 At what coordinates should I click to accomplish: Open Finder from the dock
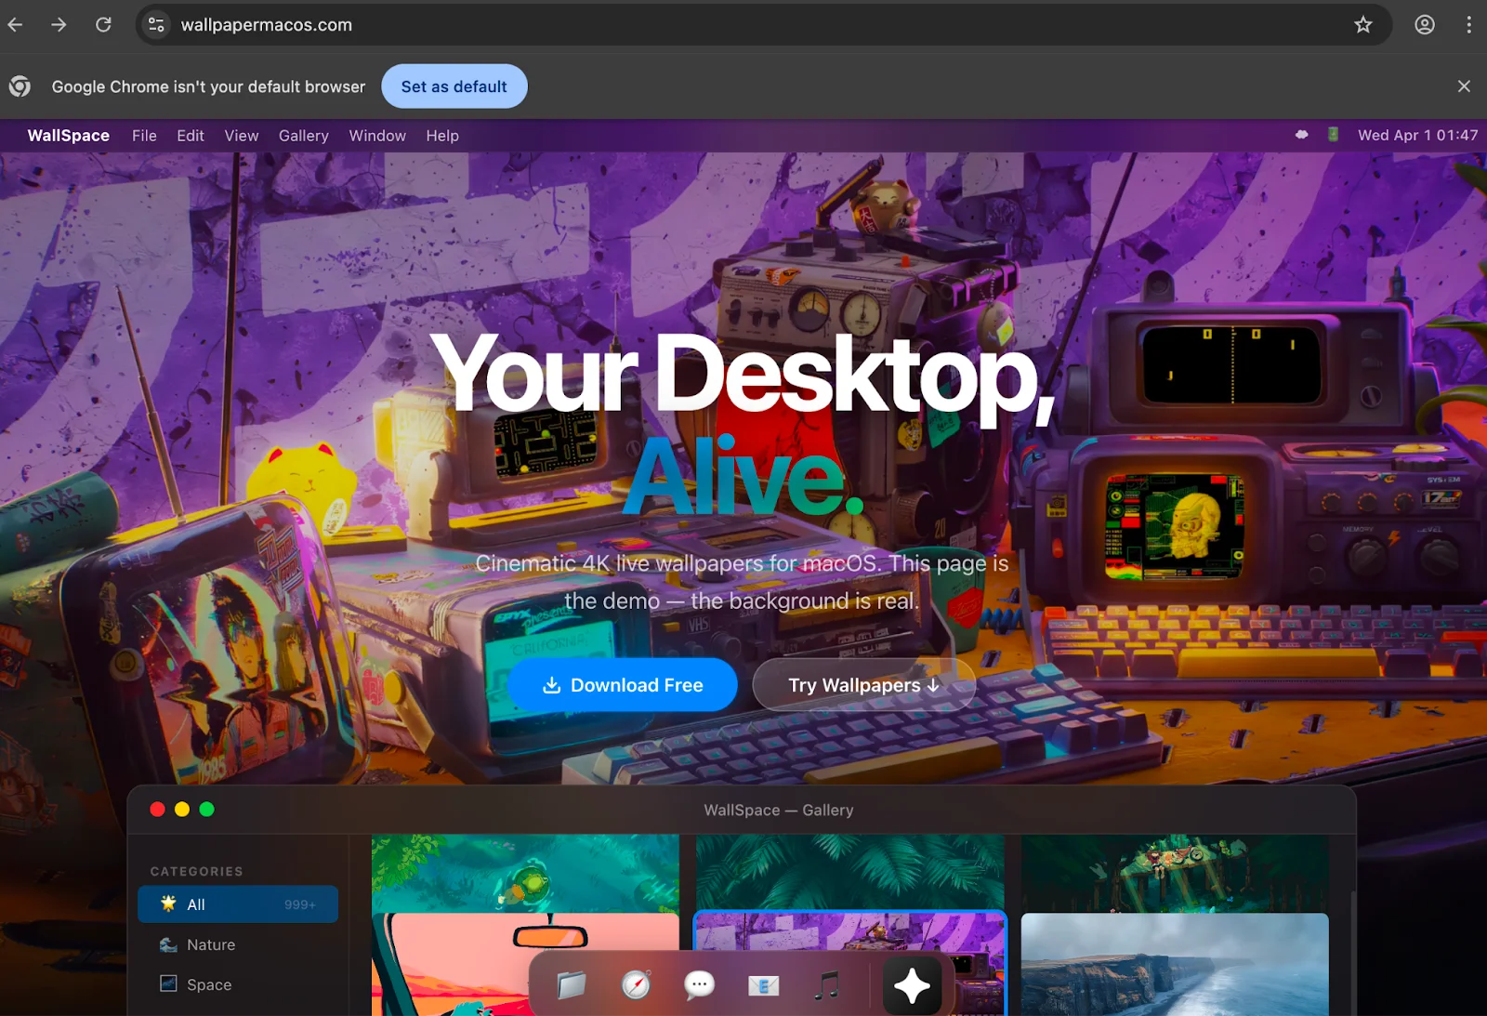click(x=571, y=985)
